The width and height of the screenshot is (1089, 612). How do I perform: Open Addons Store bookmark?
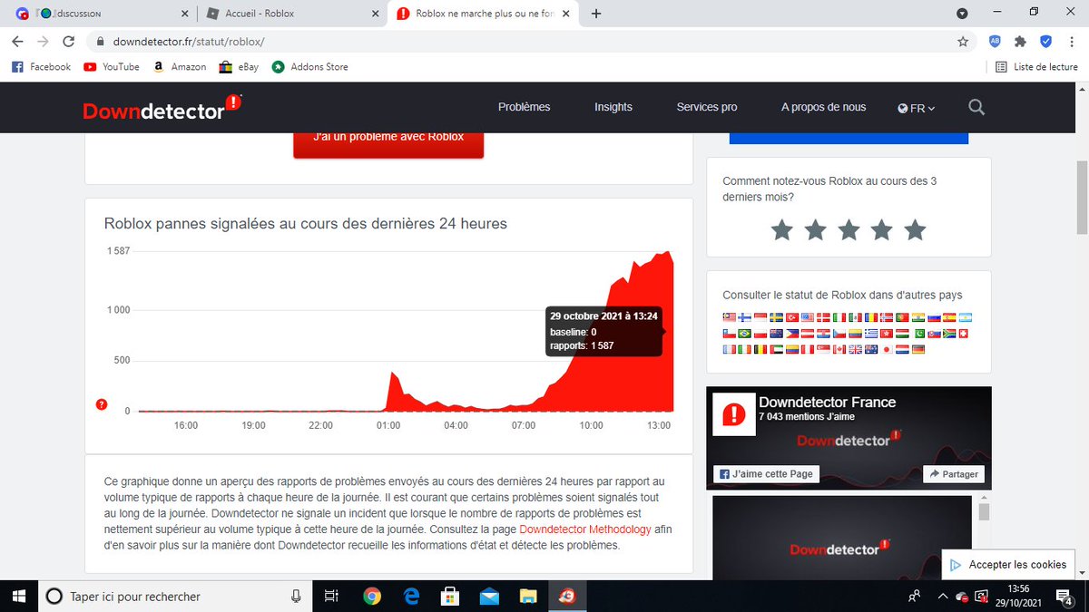point(309,66)
